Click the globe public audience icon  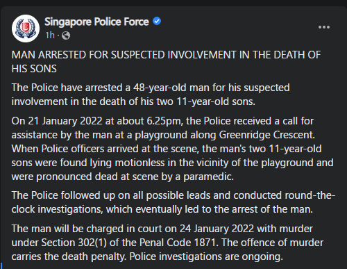point(66,35)
